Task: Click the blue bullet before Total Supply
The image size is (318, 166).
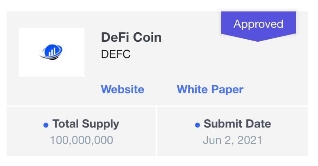Action: point(46,125)
